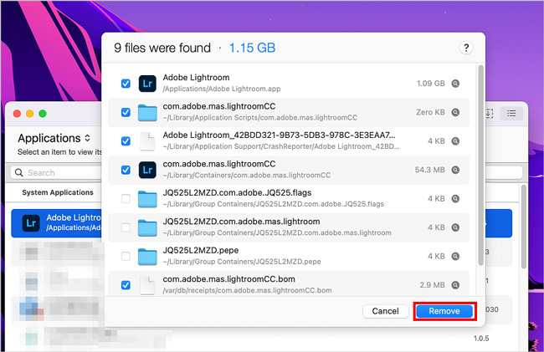Image resolution: width=544 pixels, height=352 pixels.
Task: Reveal JQ525.flags folder magnifier icon
Action: click(x=455, y=198)
